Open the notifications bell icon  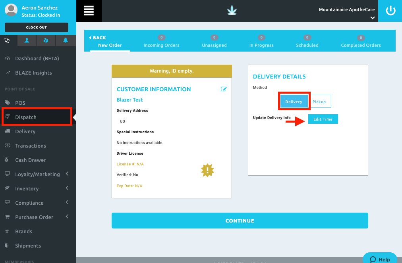66,40
